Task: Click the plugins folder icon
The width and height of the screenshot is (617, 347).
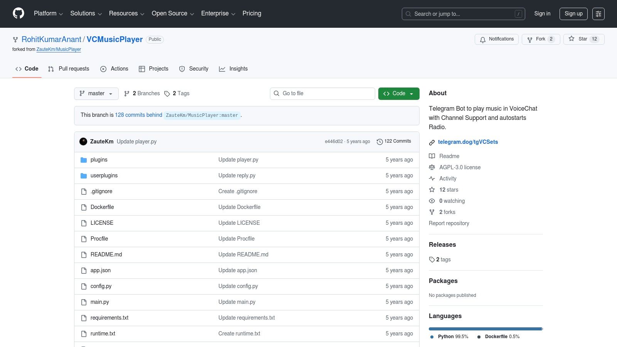Action: [84, 160]
